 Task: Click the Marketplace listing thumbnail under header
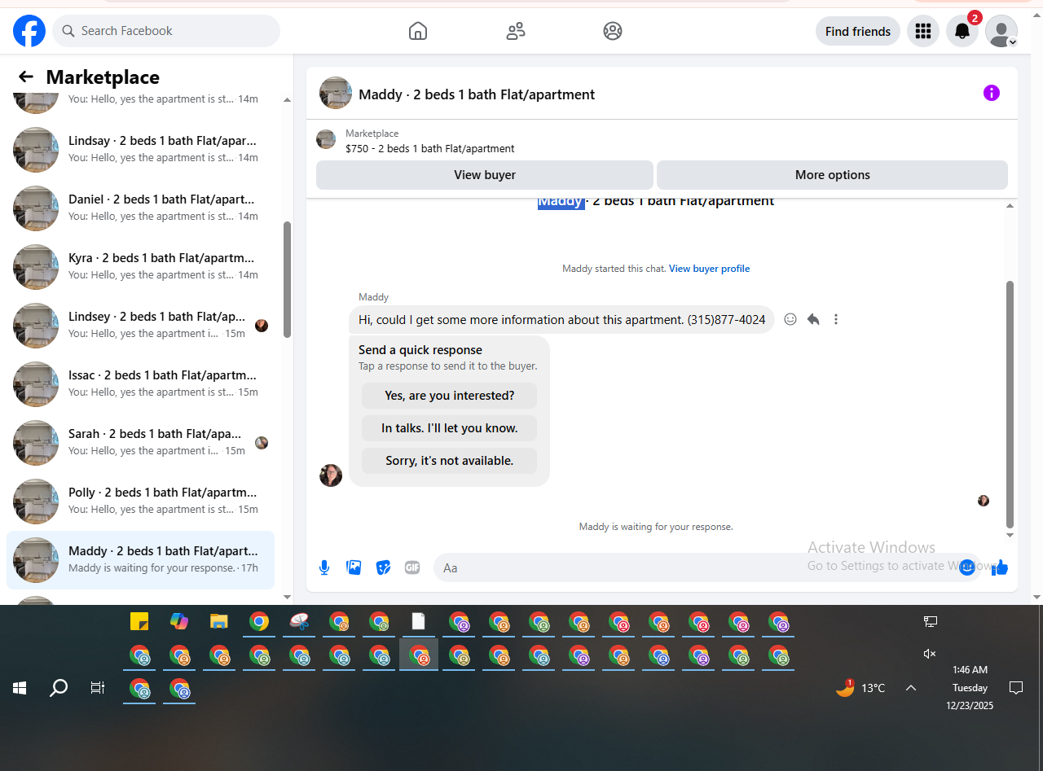[x=326, y=139]
